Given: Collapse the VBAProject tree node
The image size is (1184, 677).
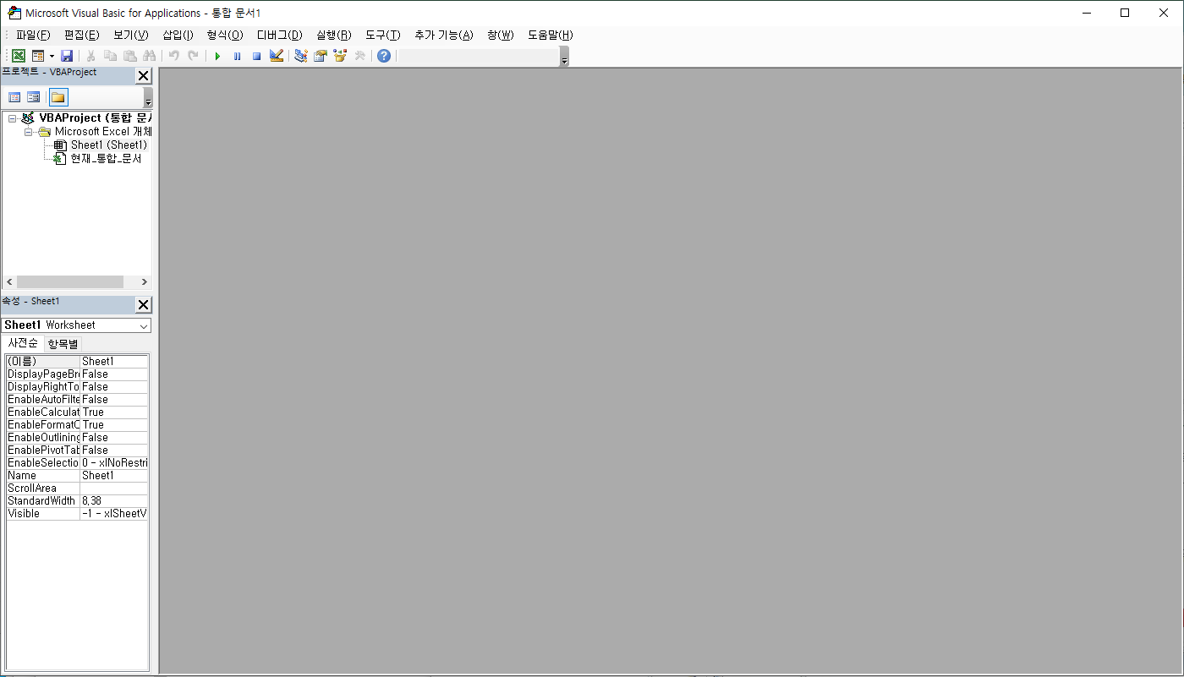Looking at the screenshot, I should pyautogui.click(x=13, y=118).
